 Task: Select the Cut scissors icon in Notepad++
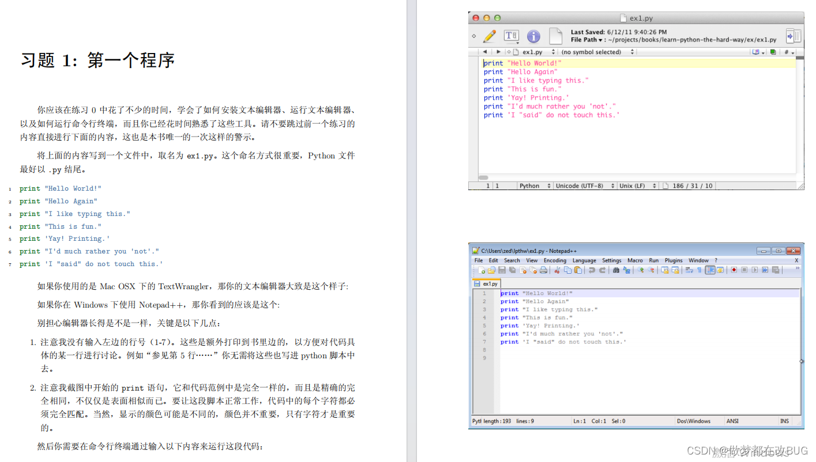coord(557,270)
